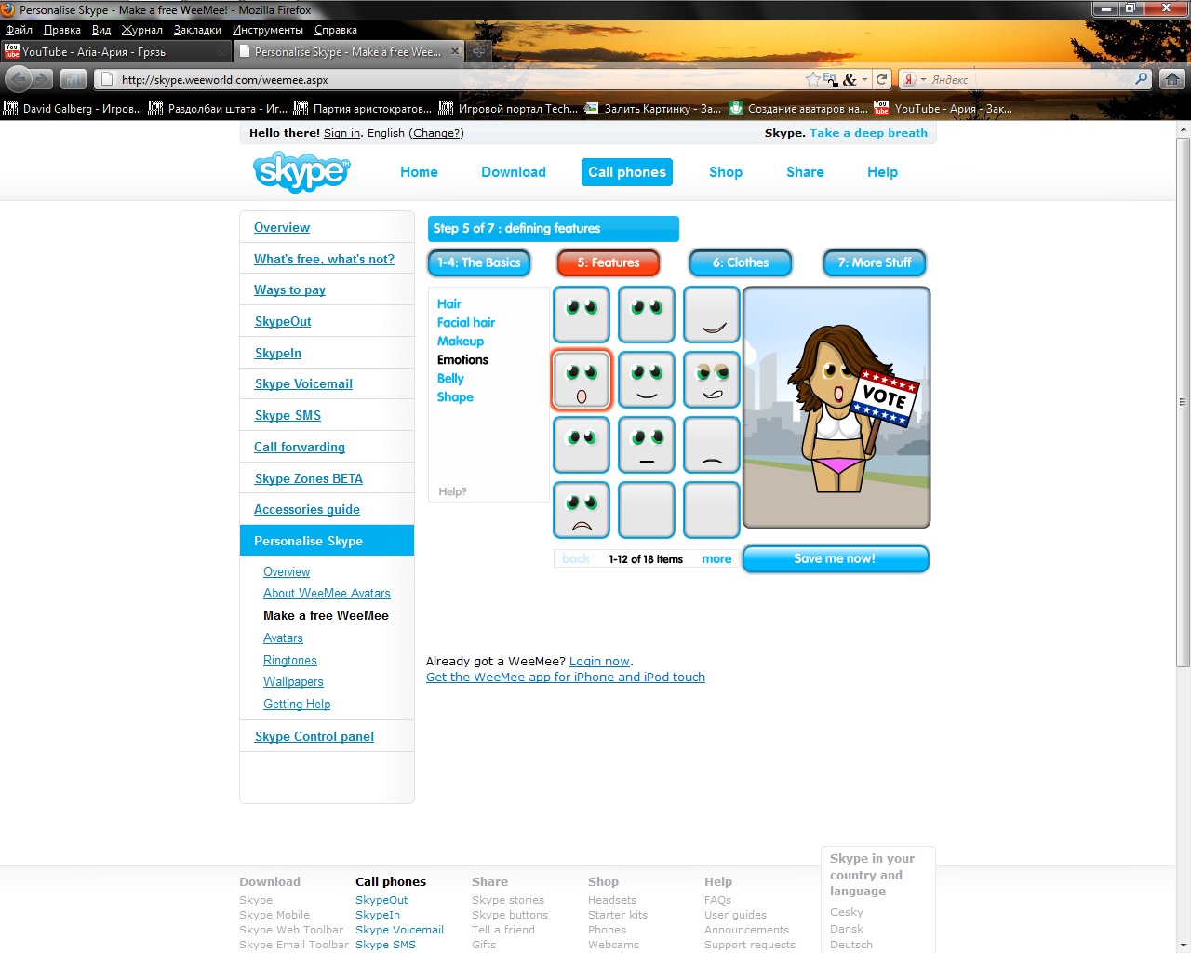The width and height of the screenshot is (1191, 953).
Task: Open the Ringtones sidebar link
Action: point(290,661)
